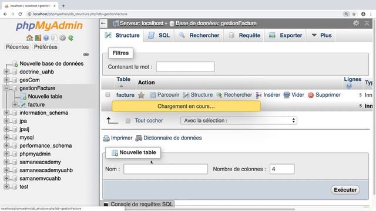Click Insérer for facture table
The image size is (376, 211).
(268, 95)
